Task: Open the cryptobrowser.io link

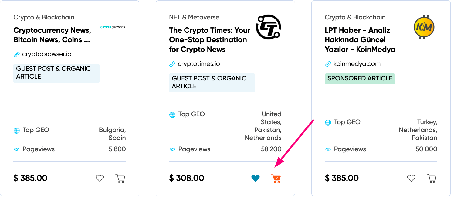Action: coord(47,54)
